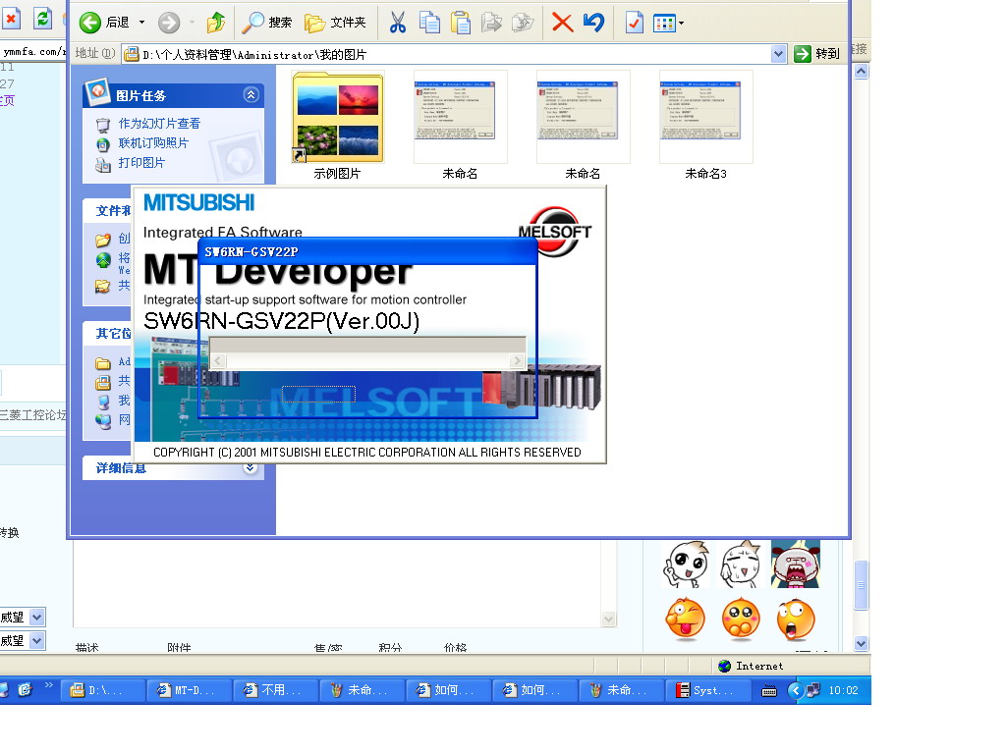
Task: Click the red X Delete icon
Action: [562, 23]
